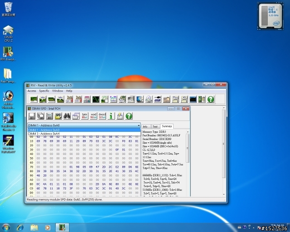
Task: Open the Recycle Bin desktop icon
Action: (8, 9)
